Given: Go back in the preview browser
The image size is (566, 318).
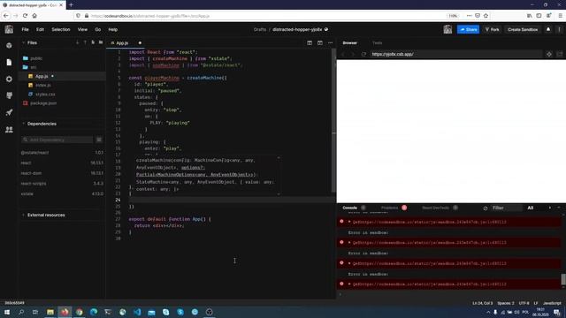Looking at the screenshot, I should pyautogui.click(x=343, y=54).
